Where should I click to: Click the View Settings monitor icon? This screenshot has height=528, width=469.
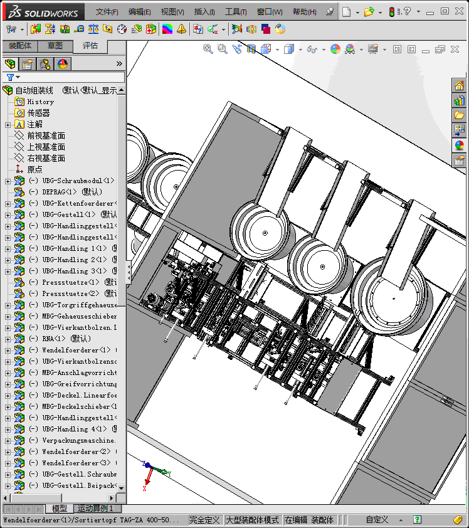373,49
